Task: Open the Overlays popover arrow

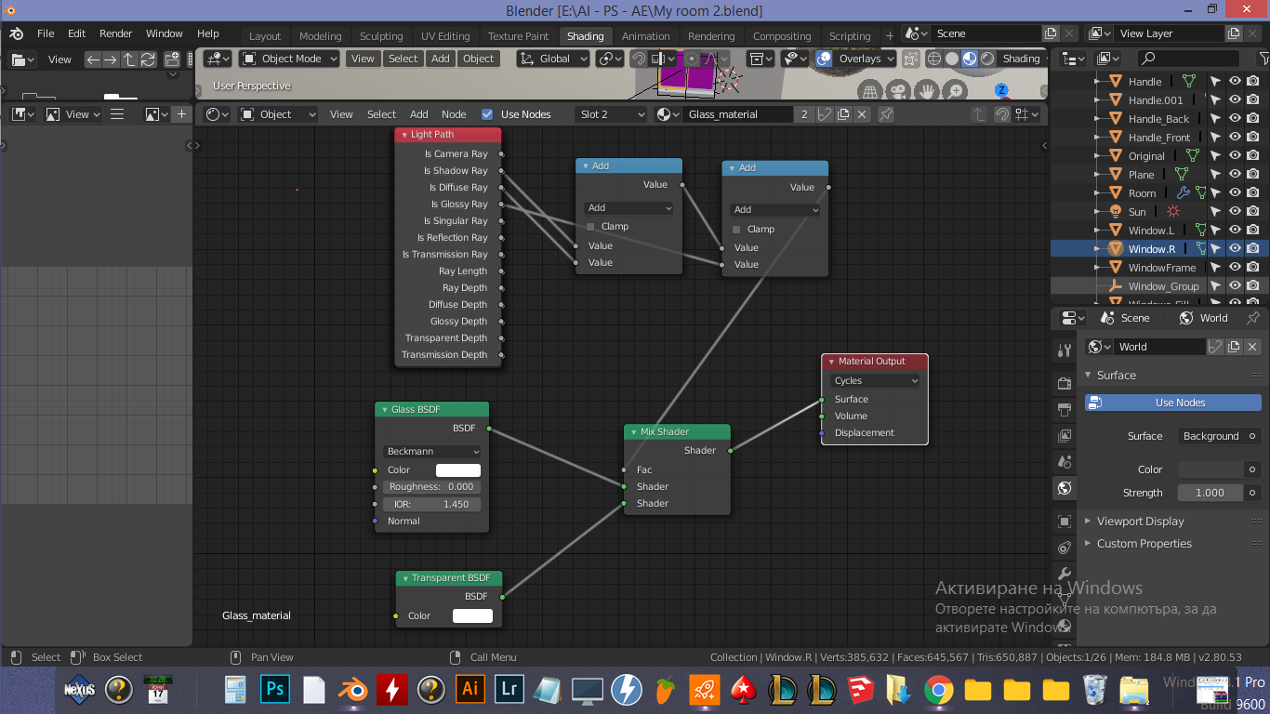Action: (x=889, y=59)
